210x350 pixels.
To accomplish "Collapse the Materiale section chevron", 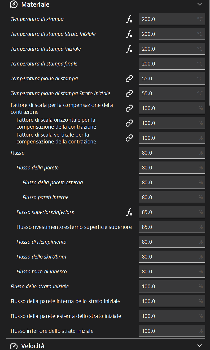I will pos(200,4).
